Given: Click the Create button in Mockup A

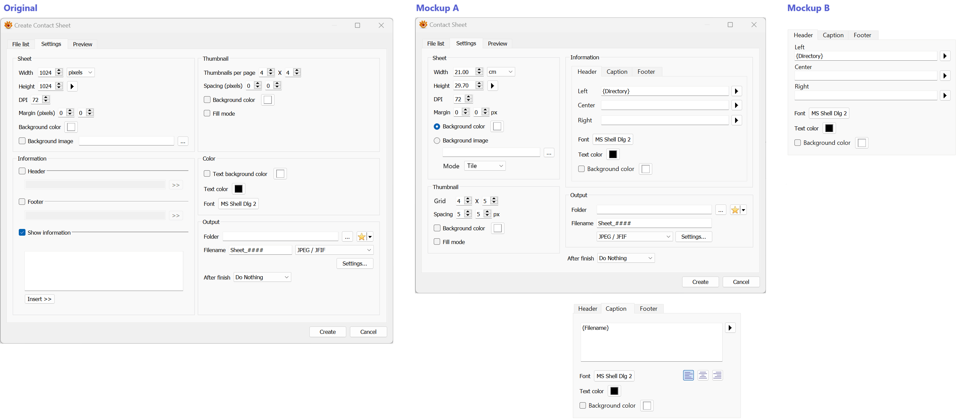Looking at the screenshot, I should point(700,282).
